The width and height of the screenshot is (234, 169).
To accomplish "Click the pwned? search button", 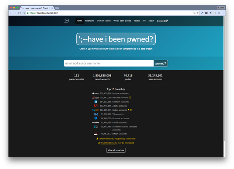I will point(161,63).
